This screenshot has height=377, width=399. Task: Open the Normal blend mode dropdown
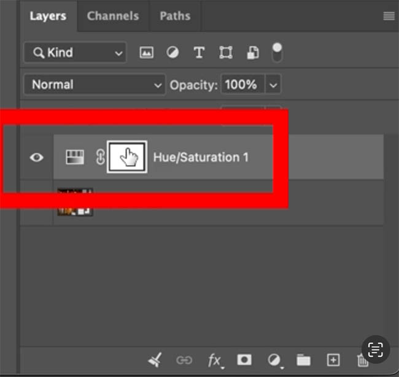point(95,85)
